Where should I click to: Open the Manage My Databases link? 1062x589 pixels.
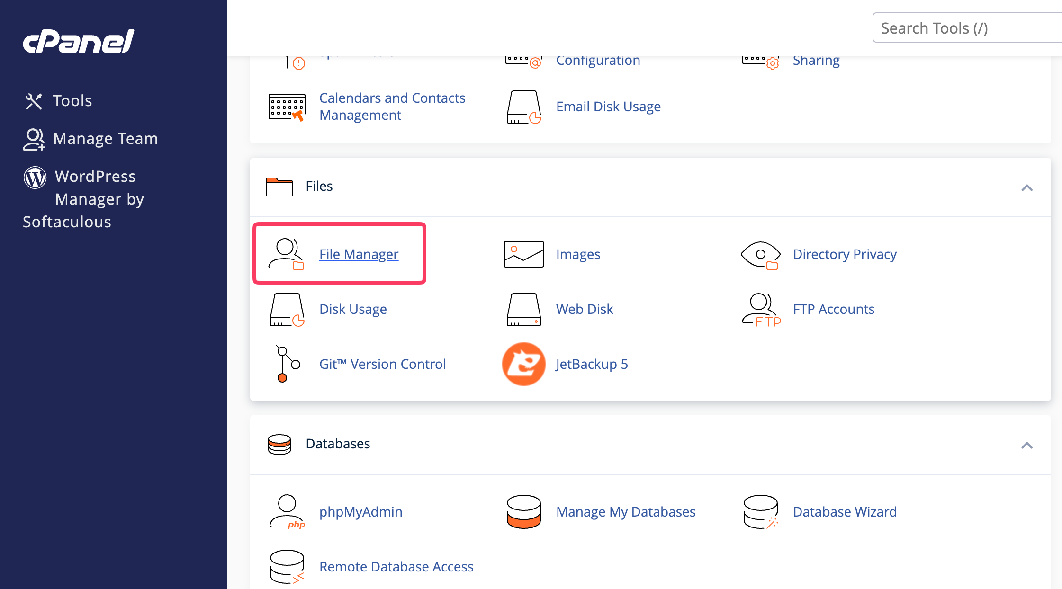[x=626, y=512]
